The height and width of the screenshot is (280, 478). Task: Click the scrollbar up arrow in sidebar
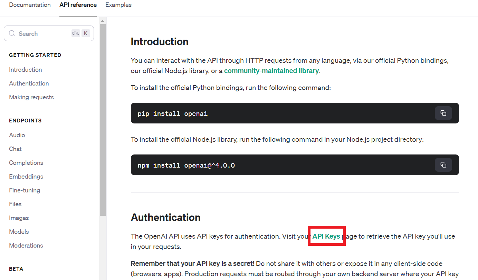tap(103, 21)
